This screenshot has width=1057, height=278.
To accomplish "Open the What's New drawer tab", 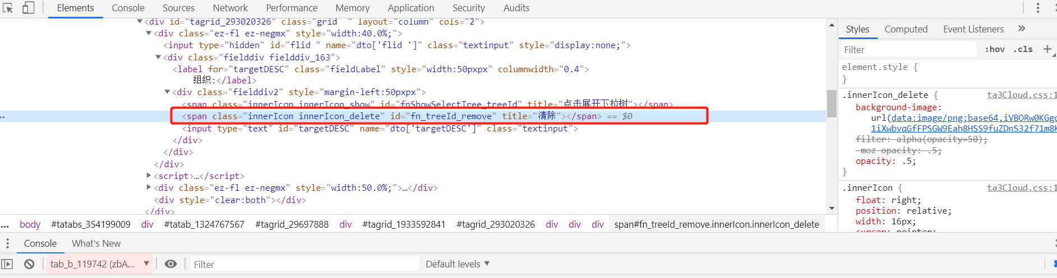I will pyautogui.click(x=96, y=243).
